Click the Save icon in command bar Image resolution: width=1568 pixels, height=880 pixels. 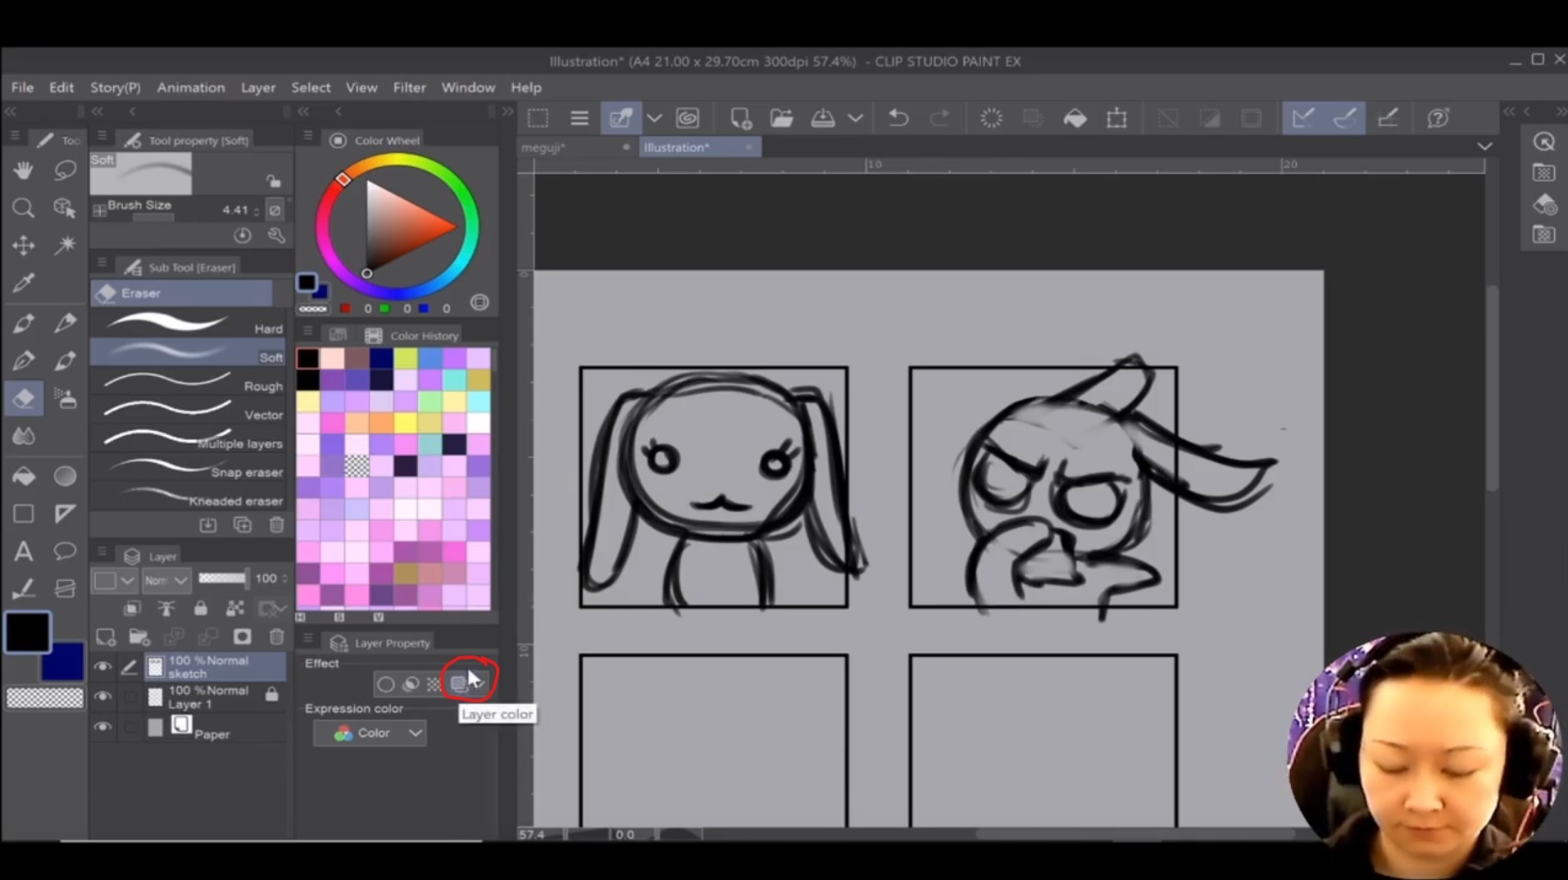coord(822,118)
